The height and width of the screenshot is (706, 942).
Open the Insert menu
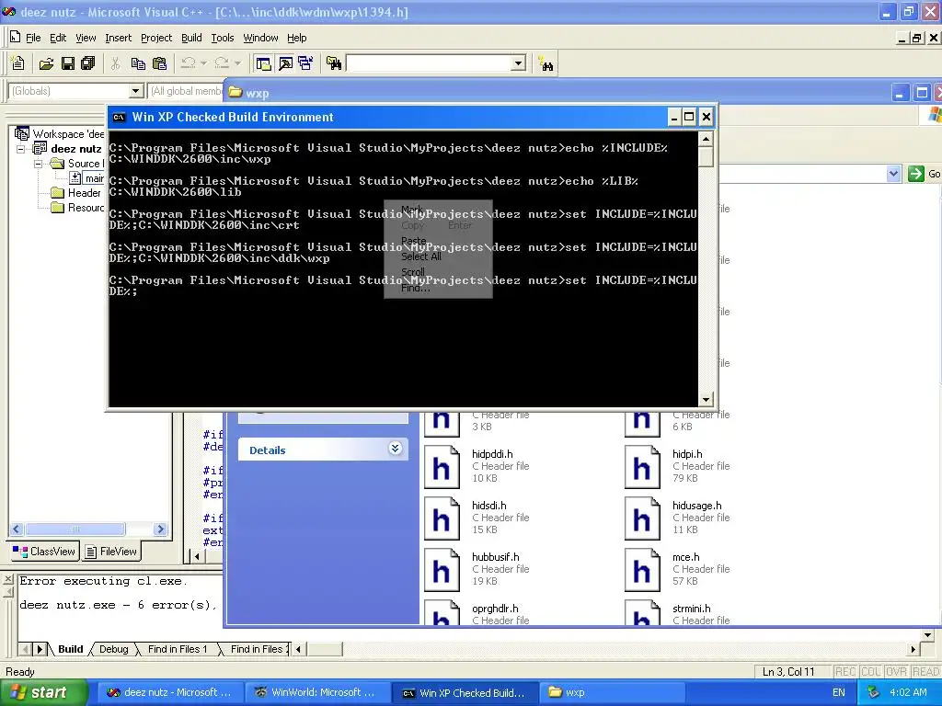point(118,38)
